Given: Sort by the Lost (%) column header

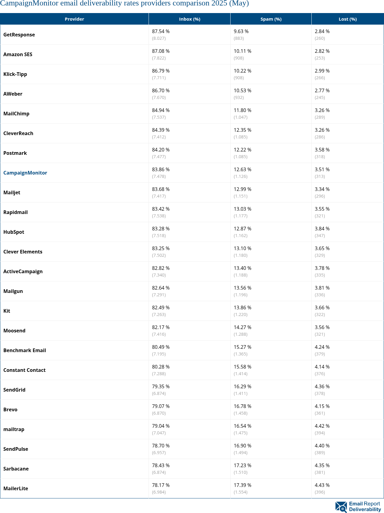Looking at the screenshot, I should (x=348, y=19).
